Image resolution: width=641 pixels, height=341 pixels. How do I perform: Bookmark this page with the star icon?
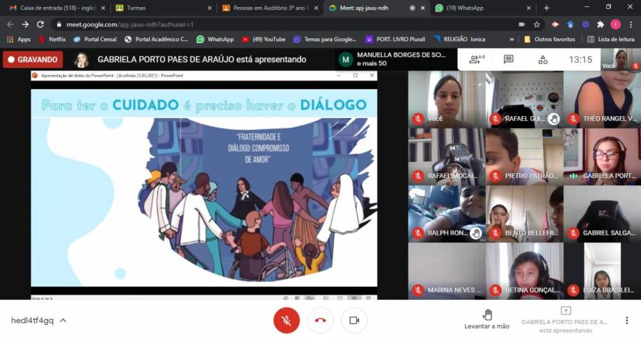(x=537, y=24)
